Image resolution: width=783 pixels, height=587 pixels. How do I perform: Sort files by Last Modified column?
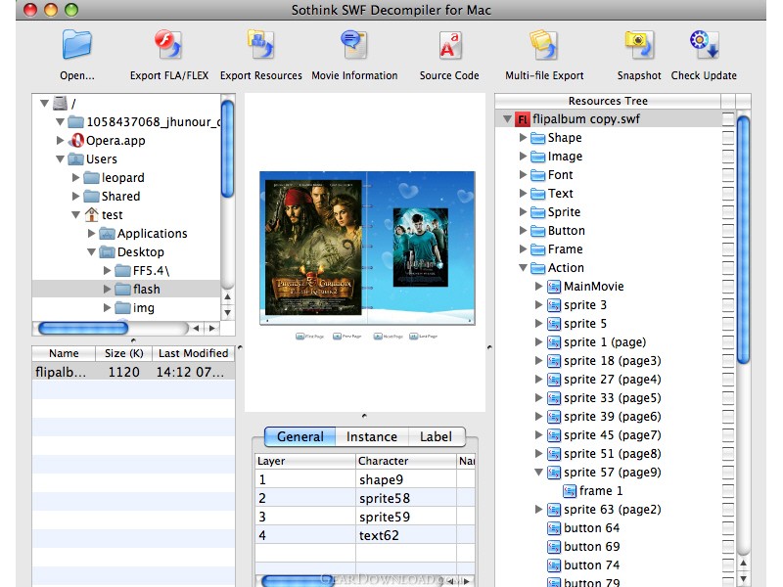pos(193,353)
